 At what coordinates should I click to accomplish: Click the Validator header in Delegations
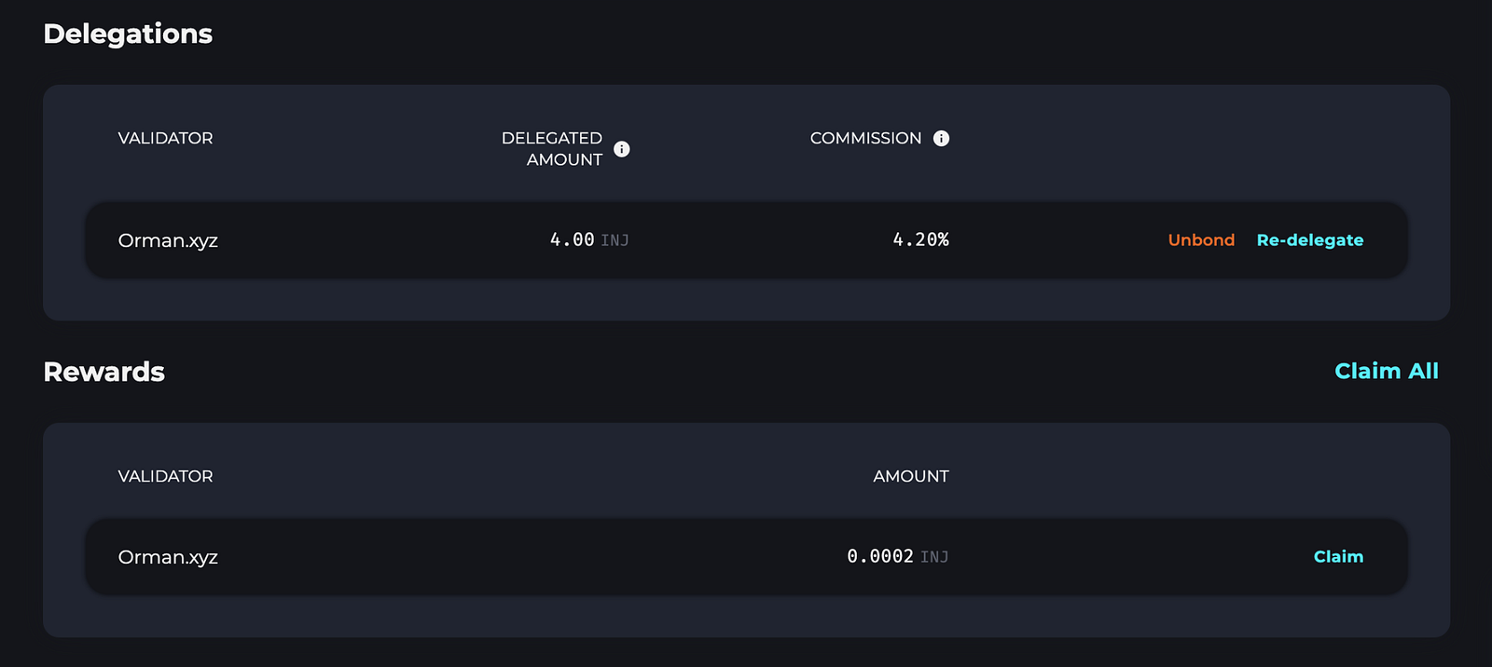165,139
